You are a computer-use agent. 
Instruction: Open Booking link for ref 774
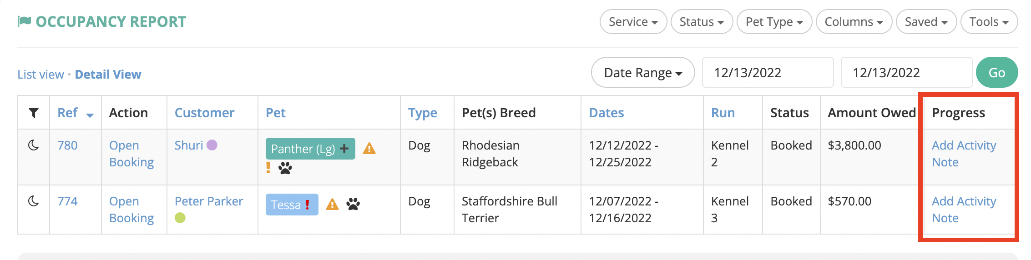pyautogui.click(x=131, y=210)
